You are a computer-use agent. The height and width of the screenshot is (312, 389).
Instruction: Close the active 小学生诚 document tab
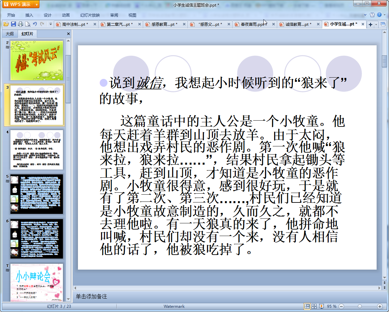tap(363, 24)
